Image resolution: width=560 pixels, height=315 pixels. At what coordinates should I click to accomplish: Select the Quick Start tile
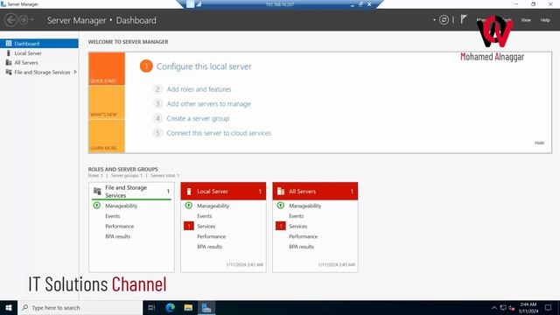click(107, 69)
